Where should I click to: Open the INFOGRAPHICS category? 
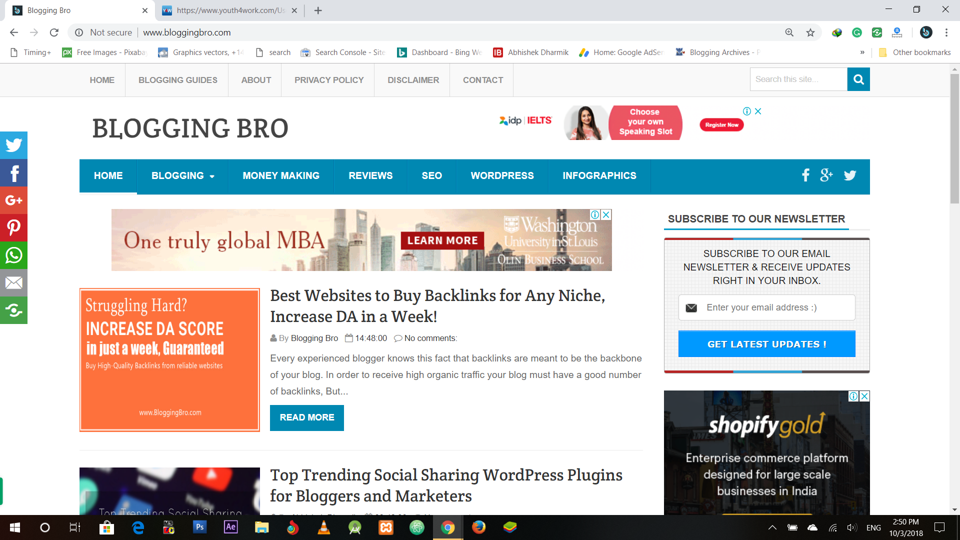[x=599, y=176]
